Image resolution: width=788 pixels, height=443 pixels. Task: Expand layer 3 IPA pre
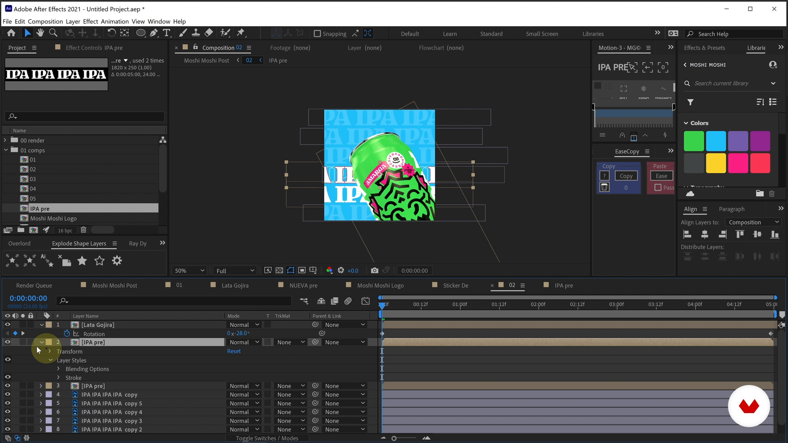click(x=41, y=386)
